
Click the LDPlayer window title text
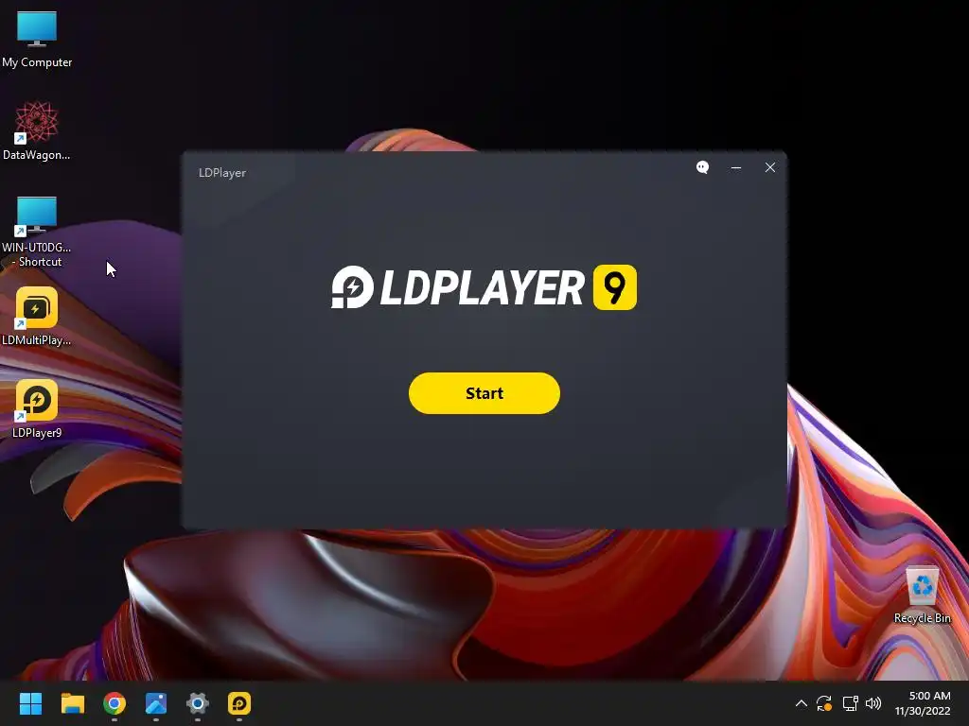[221, 173]
